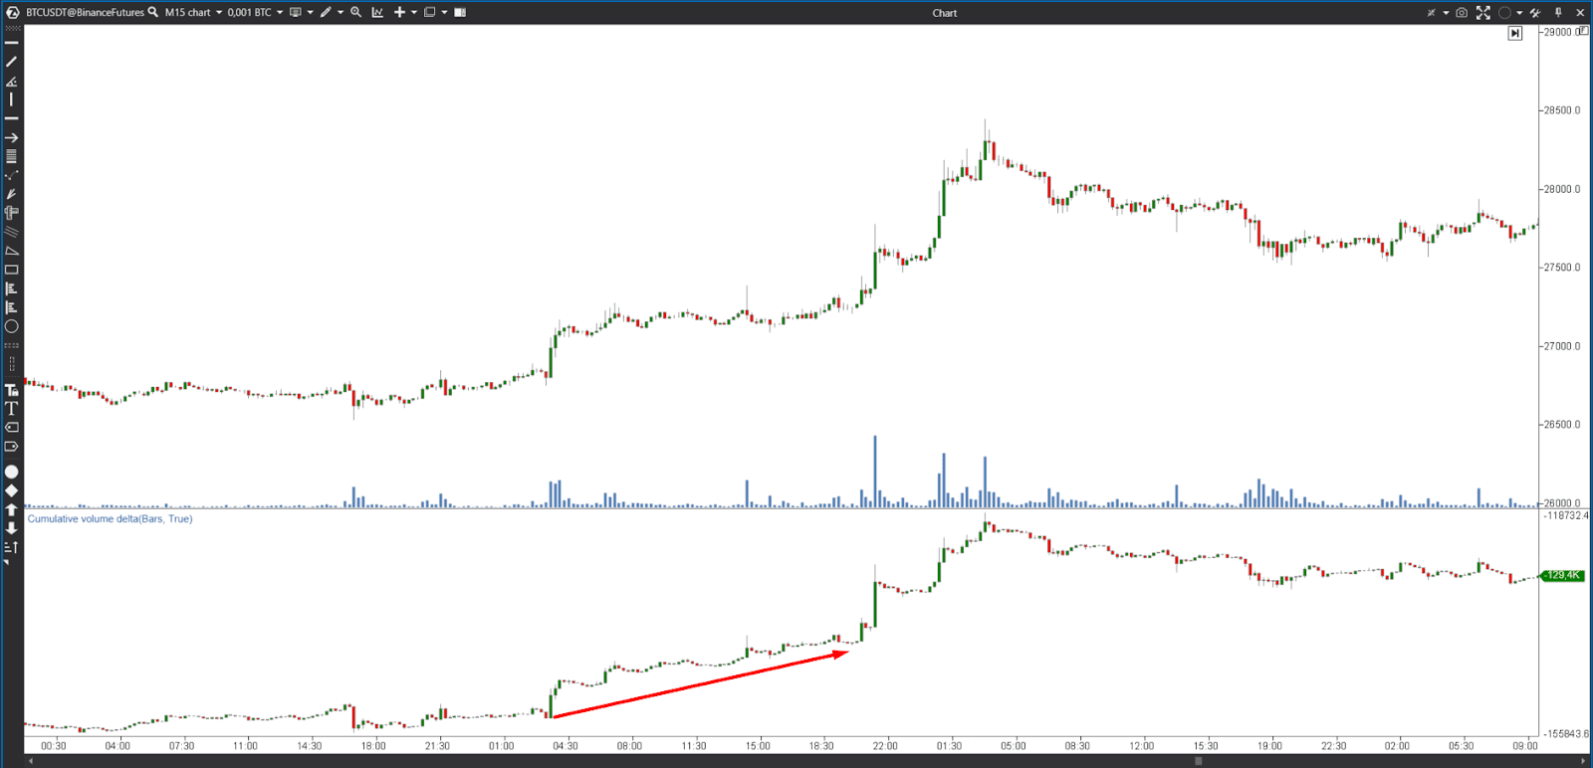Select the polyline curve drawing tool
This screenshot has height=768, width=1593.
(x=12, y=175)
